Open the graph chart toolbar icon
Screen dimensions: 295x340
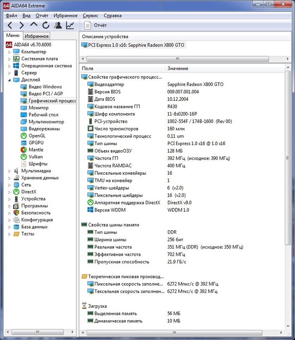(70, 25)
